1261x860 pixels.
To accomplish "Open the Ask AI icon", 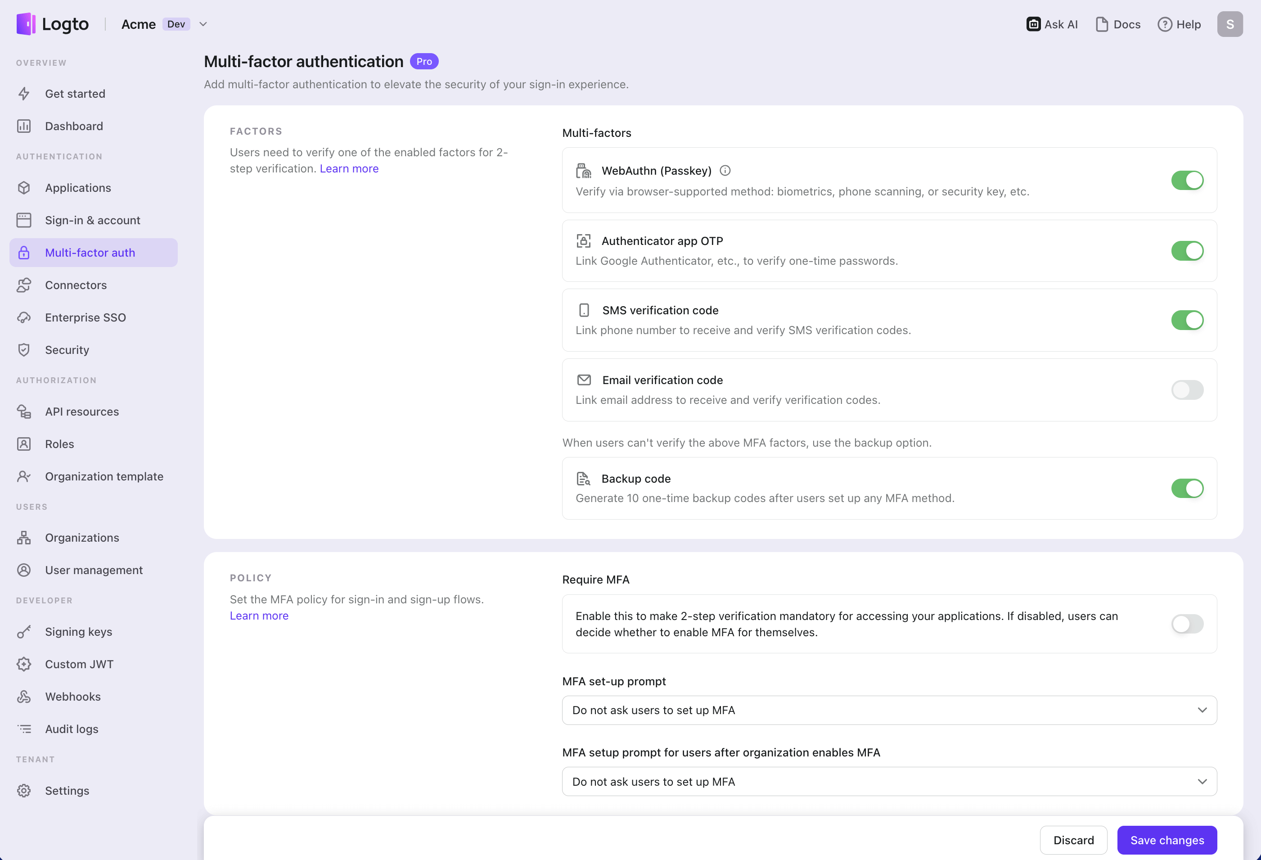I will [1033, 24].
